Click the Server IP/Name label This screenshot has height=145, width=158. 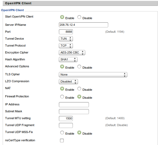[x=16, y=25]
